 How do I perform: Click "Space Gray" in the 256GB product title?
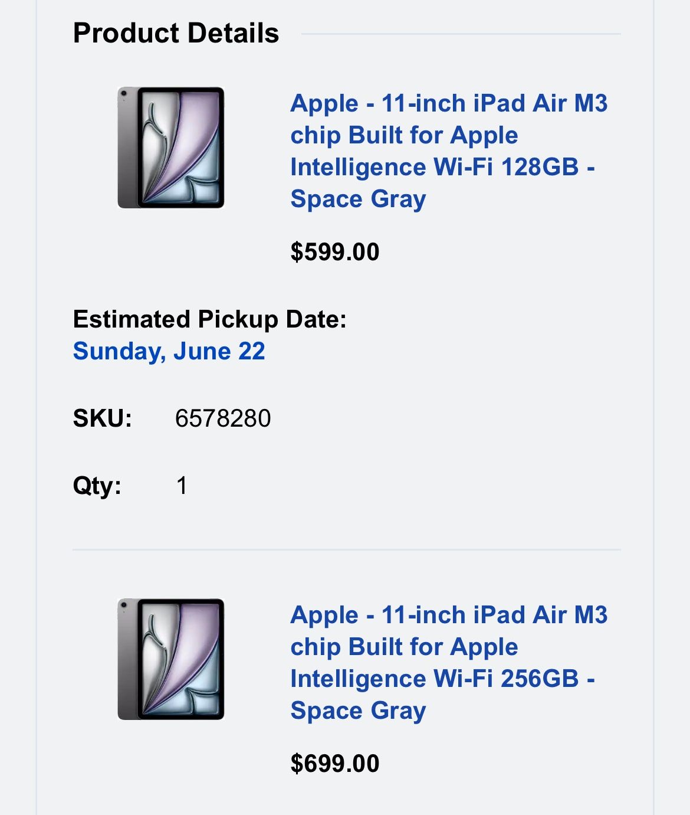click(358, 711)
